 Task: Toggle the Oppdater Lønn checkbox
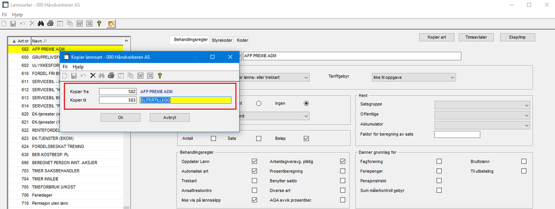(254, 161)
